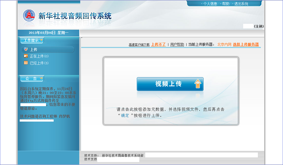This screenshot has width=283, height=165.
Task: Collapse the 公告 panel arrow
Action: tap(41, 78)
